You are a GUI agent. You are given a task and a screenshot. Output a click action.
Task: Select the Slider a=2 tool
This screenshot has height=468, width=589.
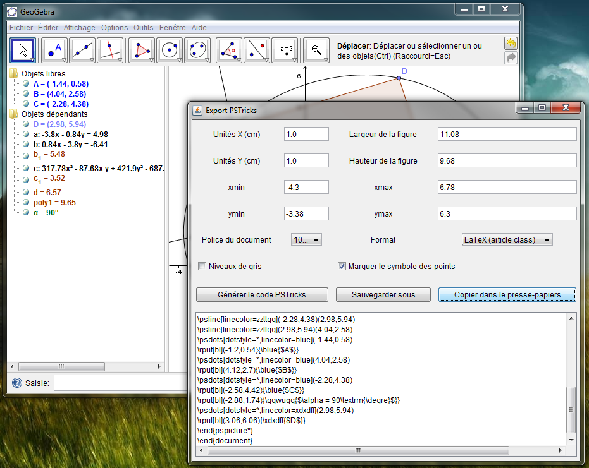pos(285,50)
